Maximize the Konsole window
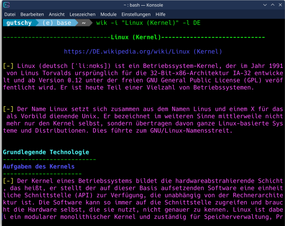The width and height of the screenshot is (285, 226). tap(273, 5)
